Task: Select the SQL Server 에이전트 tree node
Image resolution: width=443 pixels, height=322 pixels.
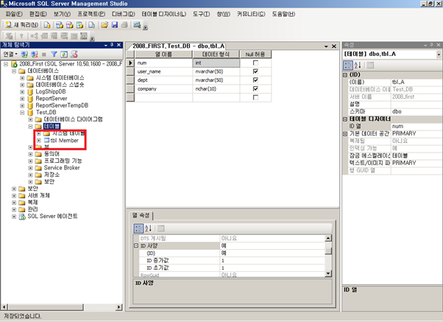Action: (x=52, y=217)
